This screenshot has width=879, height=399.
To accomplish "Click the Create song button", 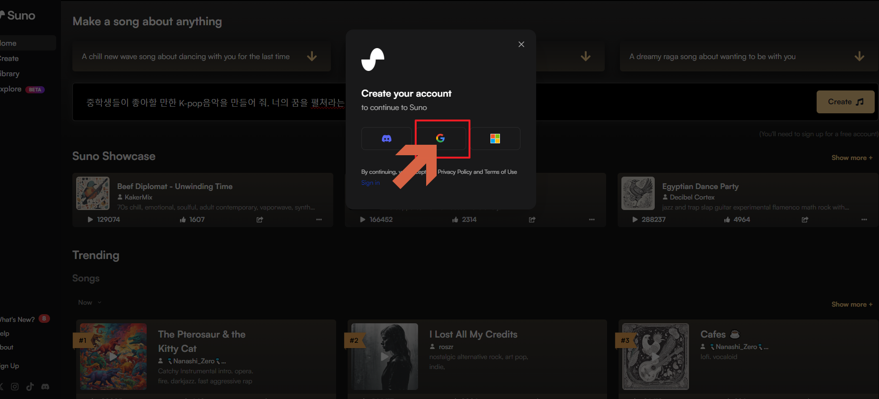I will pos(845,102).
